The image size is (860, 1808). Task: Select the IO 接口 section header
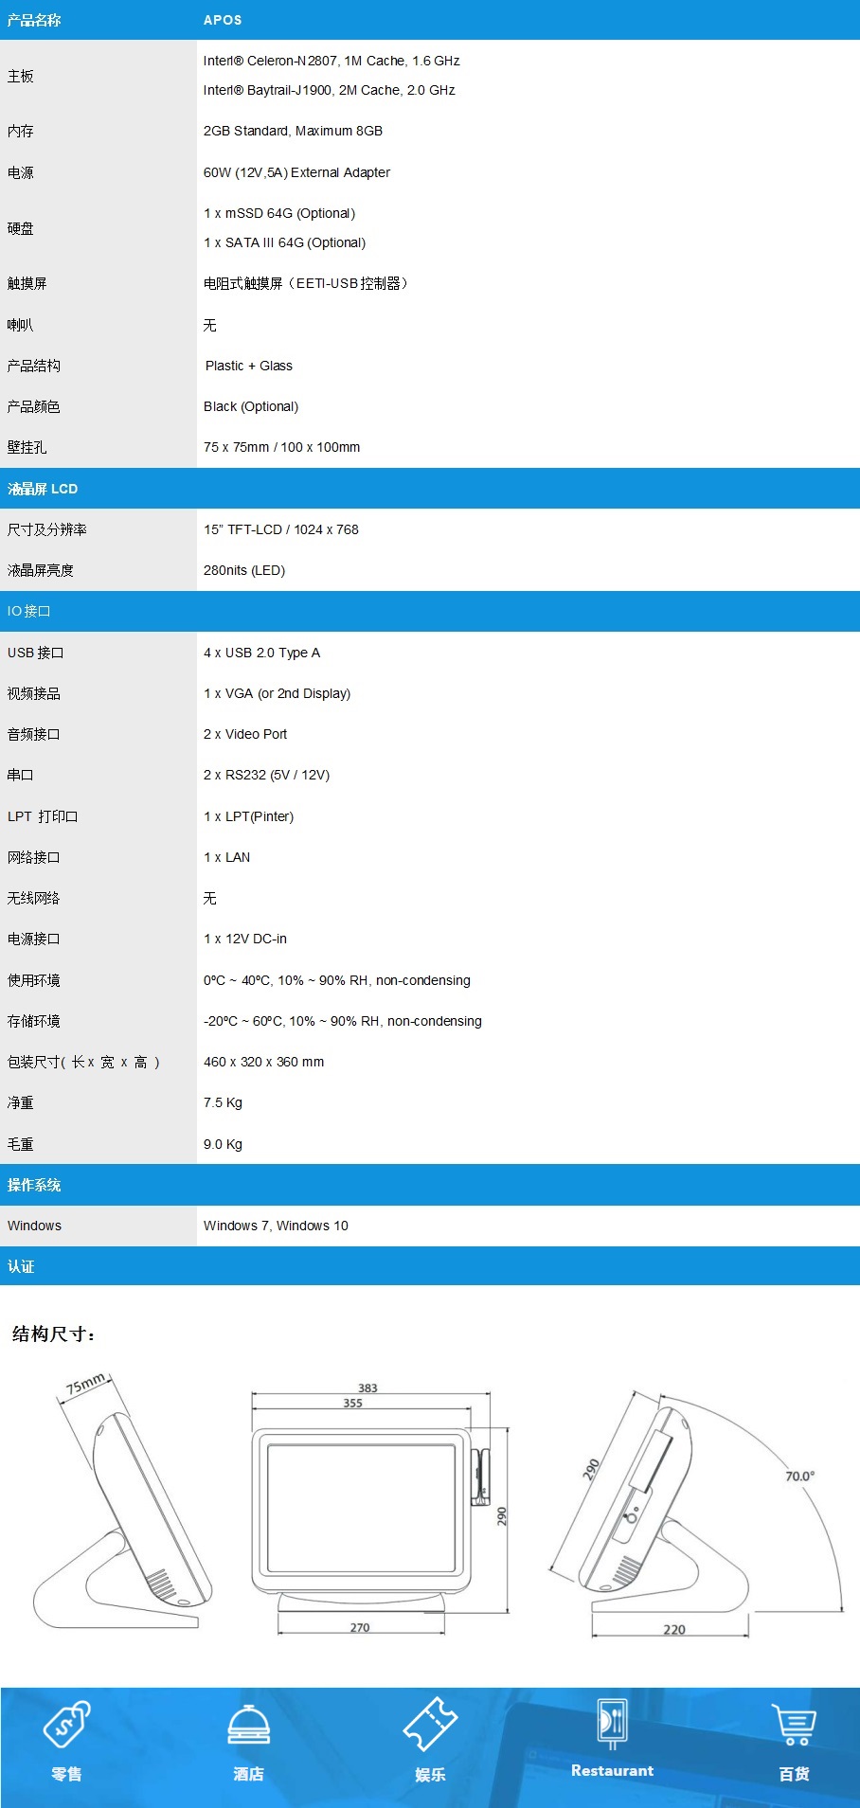coord(29,611)
